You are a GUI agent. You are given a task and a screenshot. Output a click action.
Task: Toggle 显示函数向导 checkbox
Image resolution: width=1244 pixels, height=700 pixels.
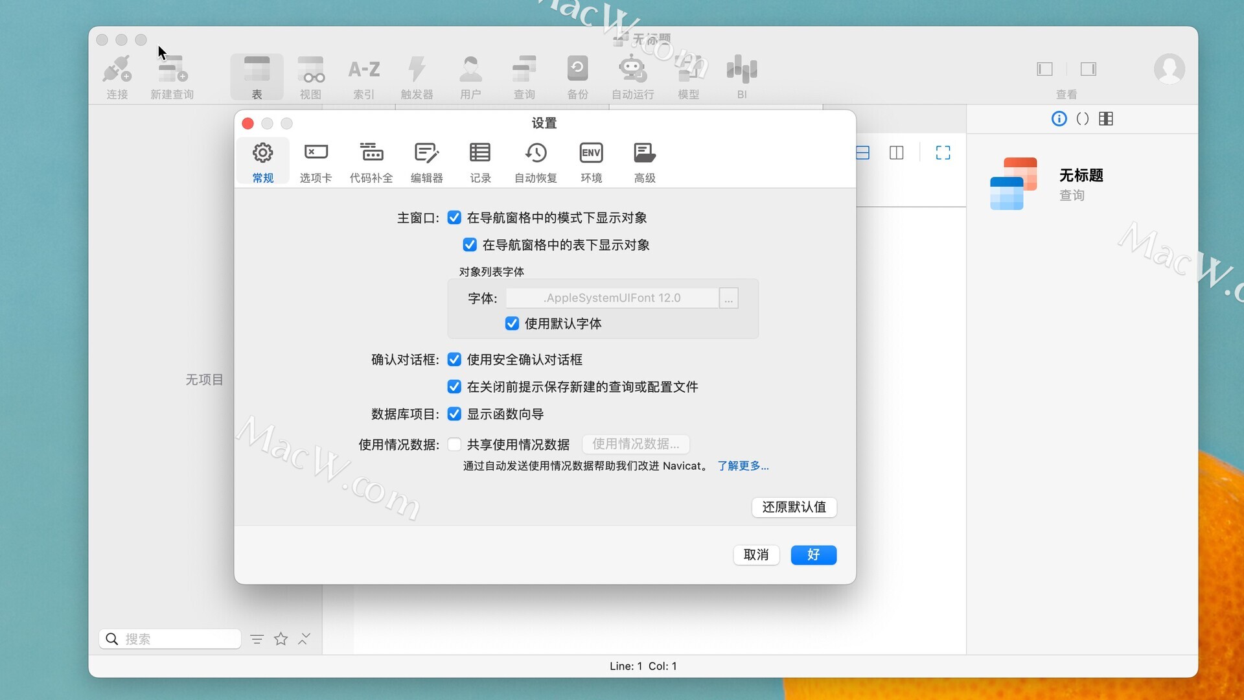pyautogui.click(x=454, y=414)
